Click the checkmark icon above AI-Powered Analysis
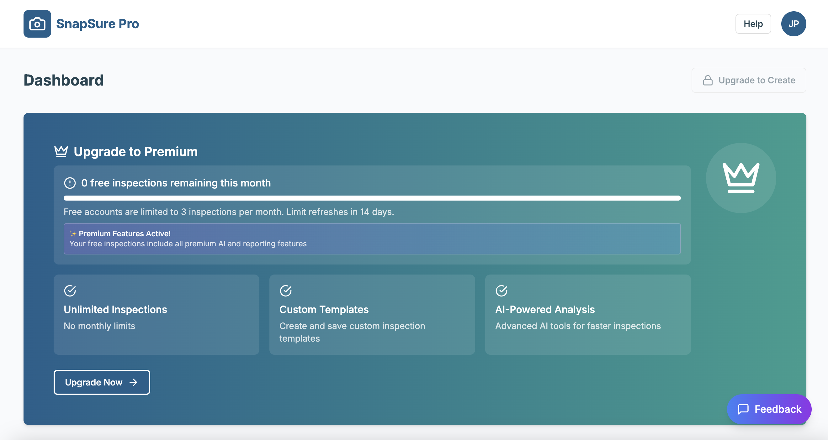The image size is (828, 440). 501,291
